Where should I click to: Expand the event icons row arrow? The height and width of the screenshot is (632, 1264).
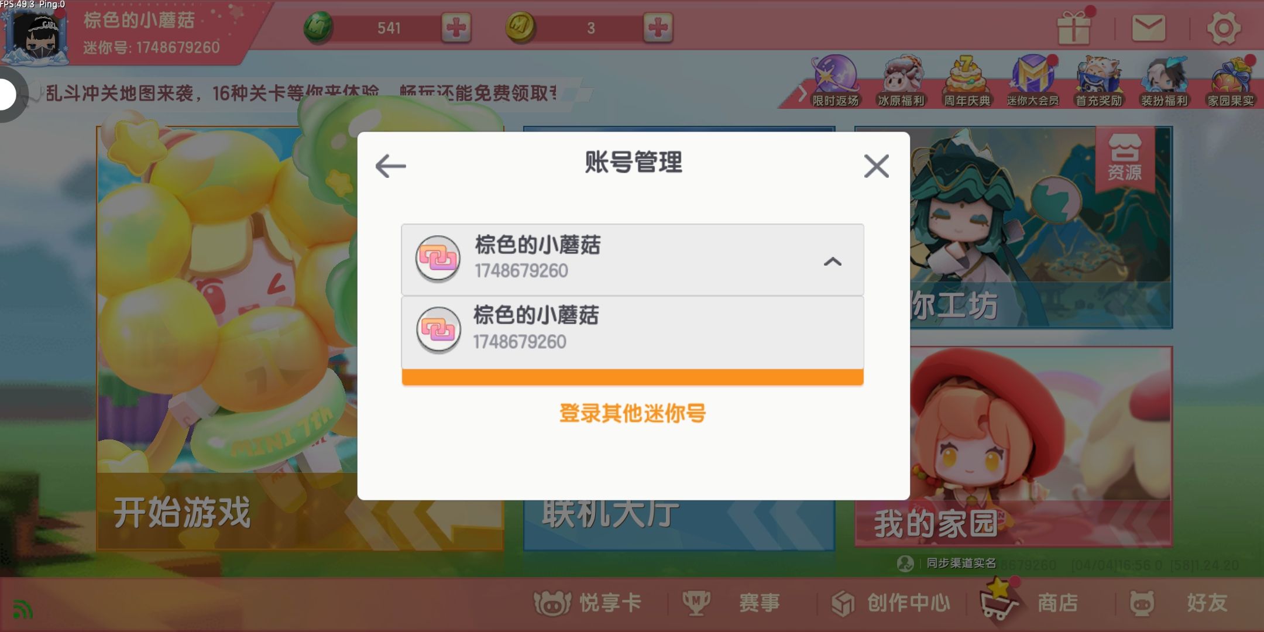802,93
